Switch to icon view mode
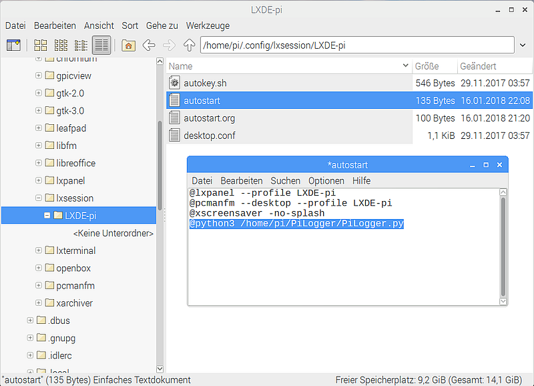 point(41,45)
